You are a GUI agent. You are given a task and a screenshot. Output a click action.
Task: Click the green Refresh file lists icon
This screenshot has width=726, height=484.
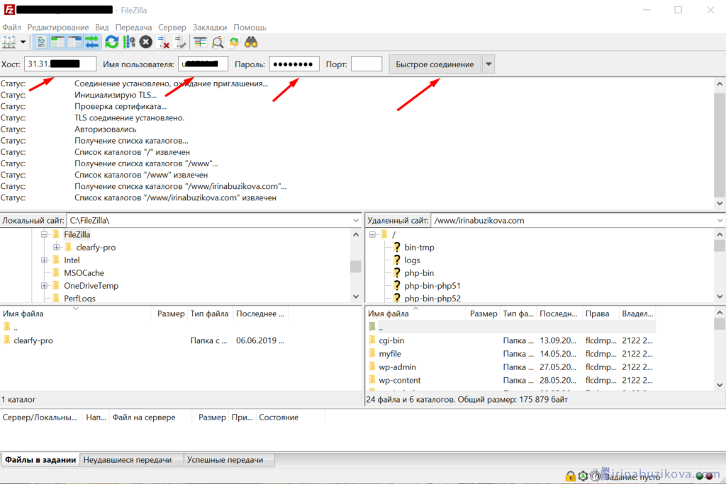111,42
